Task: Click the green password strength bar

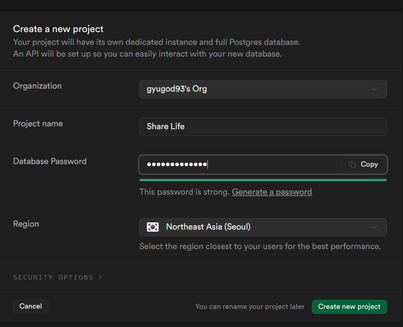Action: 263,180
